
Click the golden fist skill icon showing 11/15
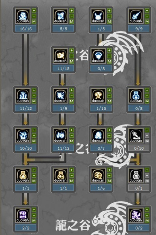tap(60, 56)
